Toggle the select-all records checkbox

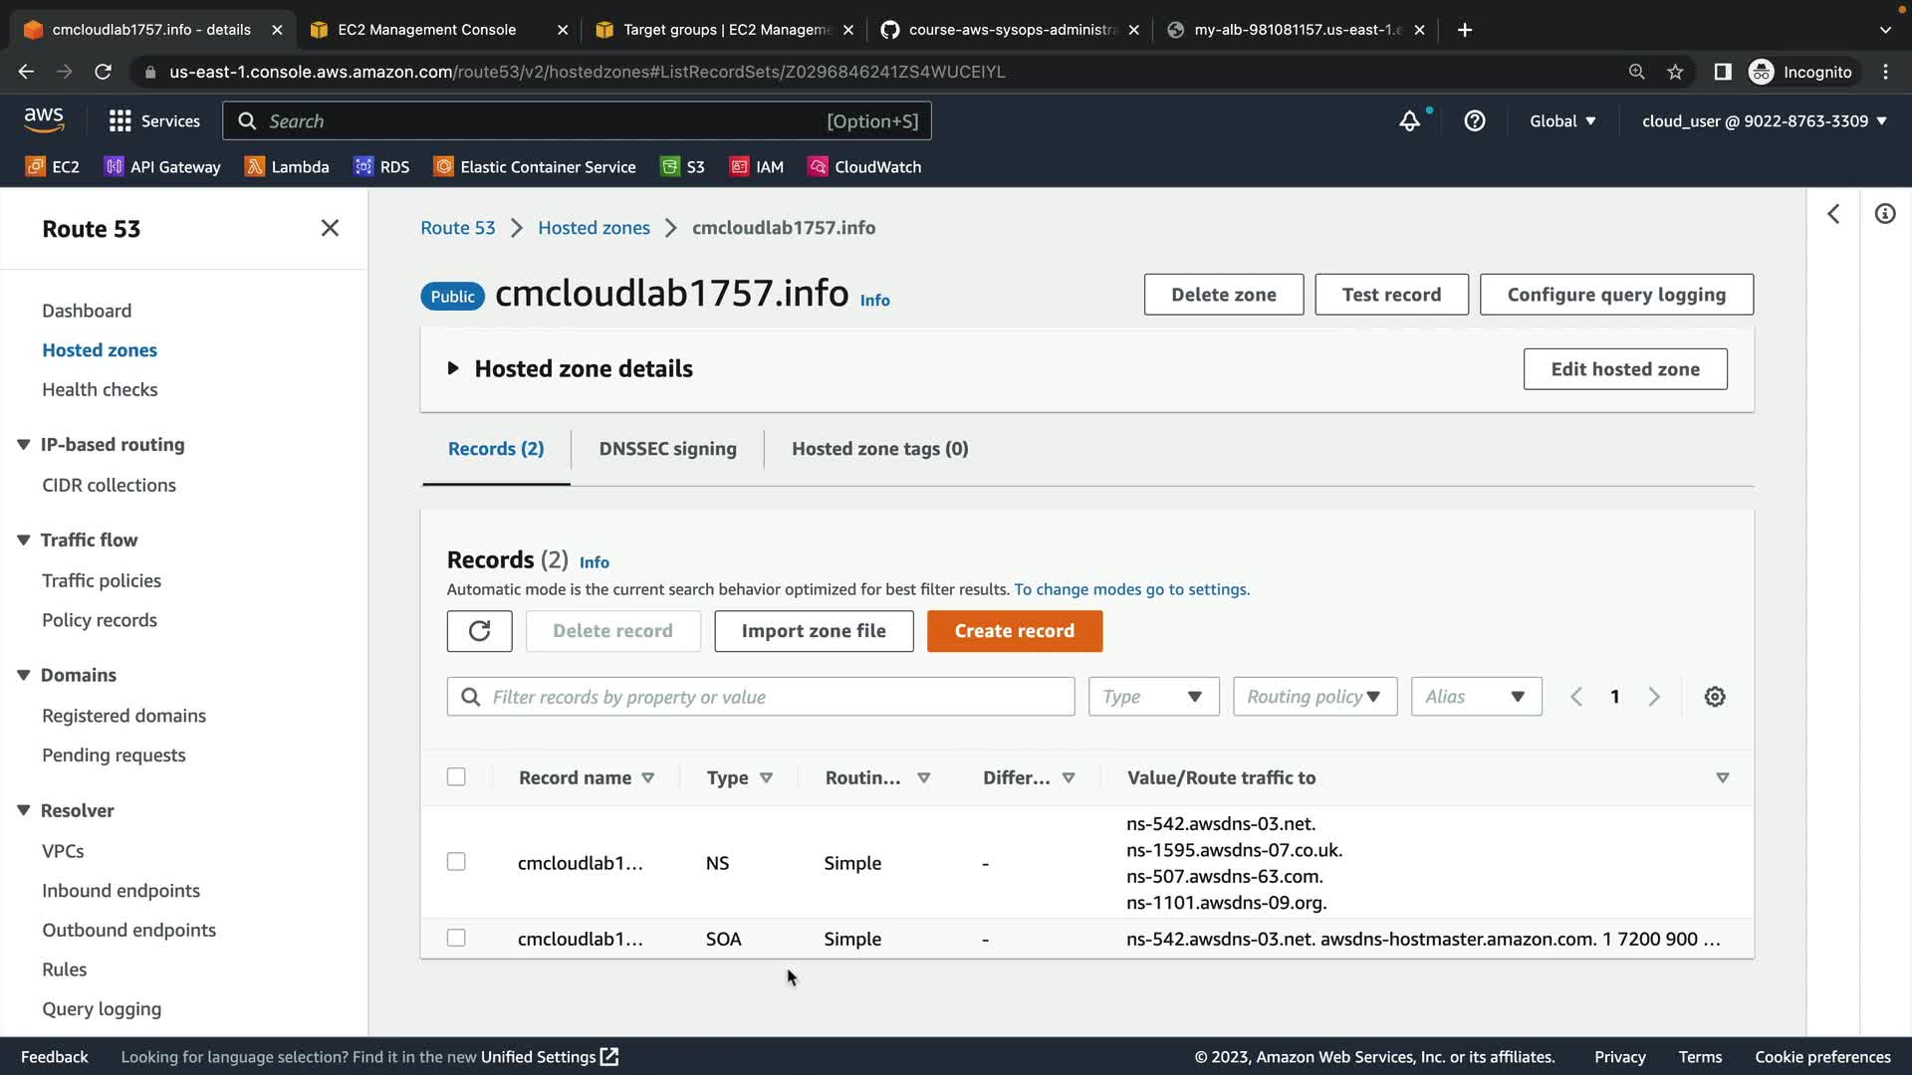(x=456, y=777)
